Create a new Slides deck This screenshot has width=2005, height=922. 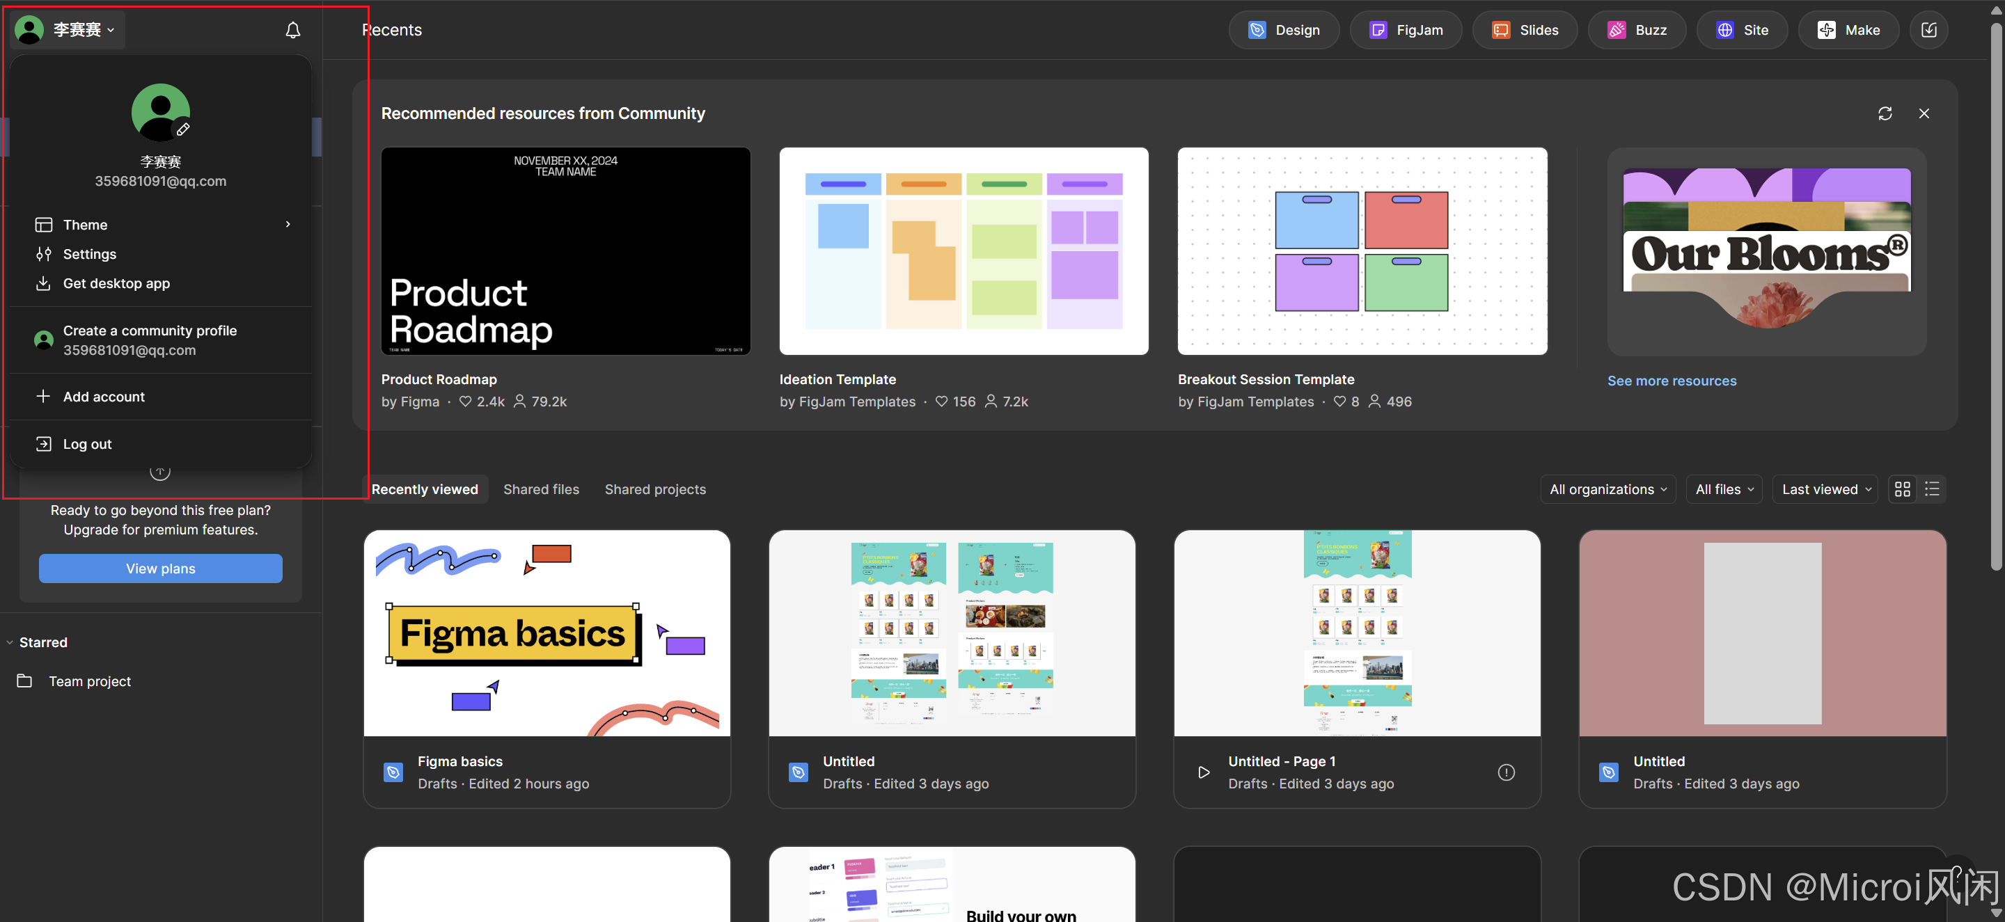(x=1524, y=29)
